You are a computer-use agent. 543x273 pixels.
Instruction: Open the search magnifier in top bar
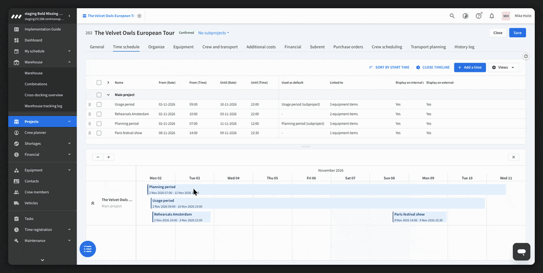(452, 16)
